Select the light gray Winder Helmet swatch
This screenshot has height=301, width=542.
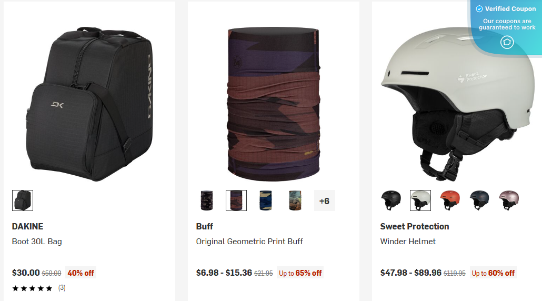click(x=420, y=200)
